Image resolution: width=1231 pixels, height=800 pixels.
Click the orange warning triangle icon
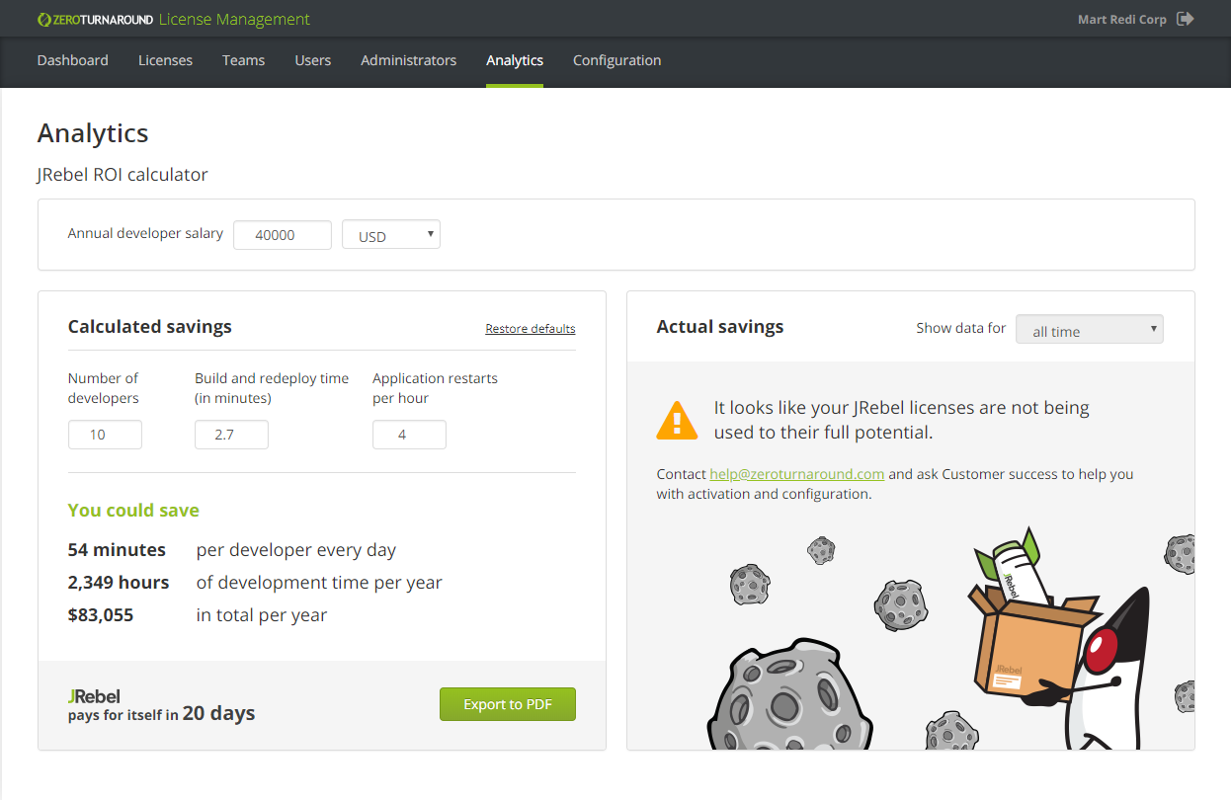tap(677, 420)
